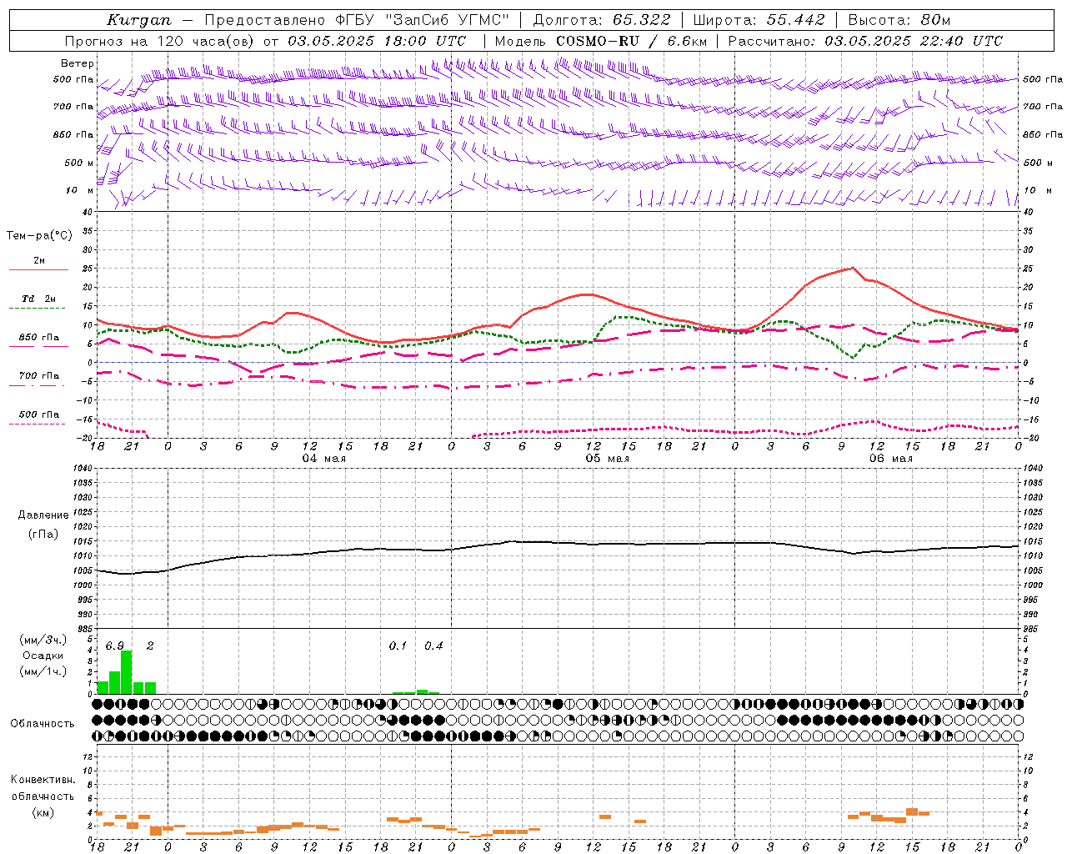Click the "(мм/3ч.)" precipitation unit label
This screenshot has height=854, width=1067.
(x=43, y=640)
